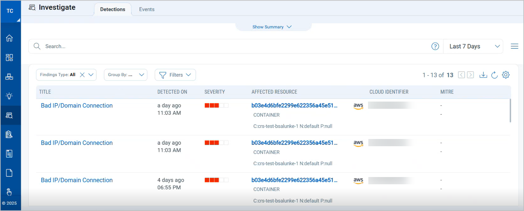Expand the Filters dropdown
Image resolution: width=524 pixels, height=211 pixels.
(x=175, y=75)
